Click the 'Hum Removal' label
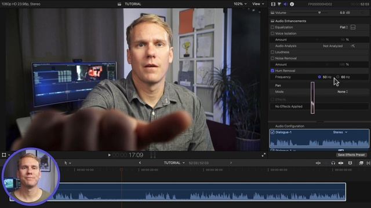 click(285, 70)
